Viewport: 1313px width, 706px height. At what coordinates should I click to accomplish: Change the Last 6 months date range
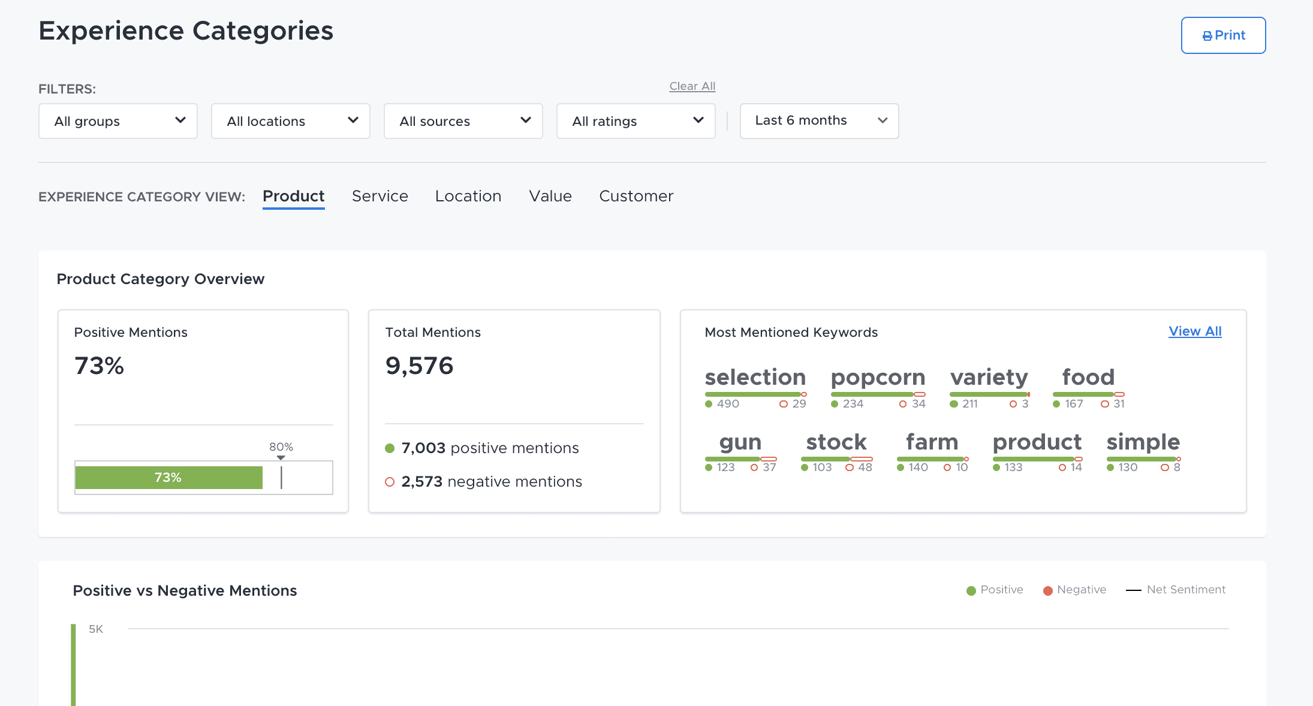click(819, 121)
